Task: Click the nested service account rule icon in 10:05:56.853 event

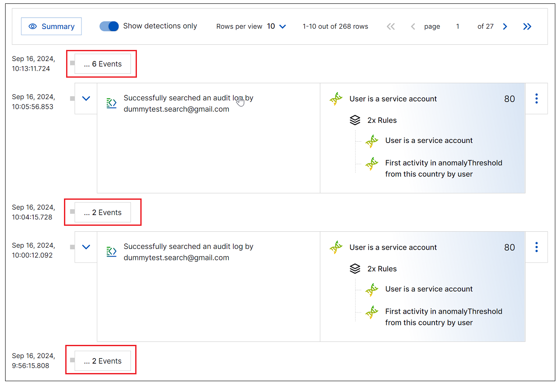Action: [x=372, y=141]
